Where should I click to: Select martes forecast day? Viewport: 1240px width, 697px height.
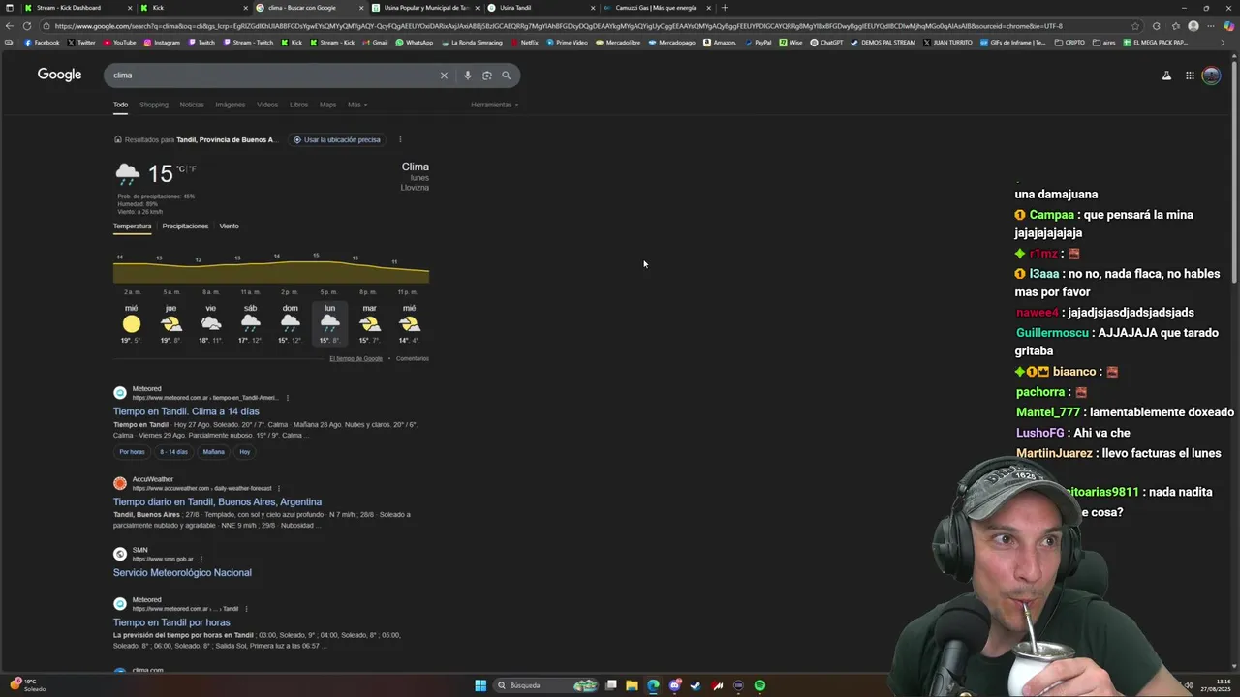(369, 324)
